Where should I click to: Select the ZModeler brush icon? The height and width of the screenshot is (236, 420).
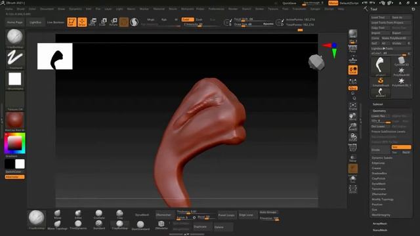[161, 225]
